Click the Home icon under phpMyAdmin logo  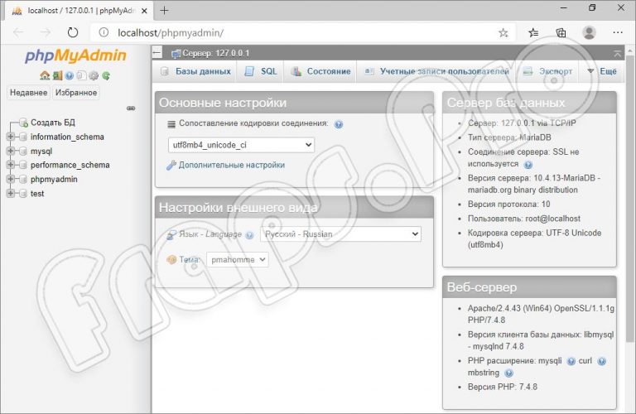click(x=45, y=75)
